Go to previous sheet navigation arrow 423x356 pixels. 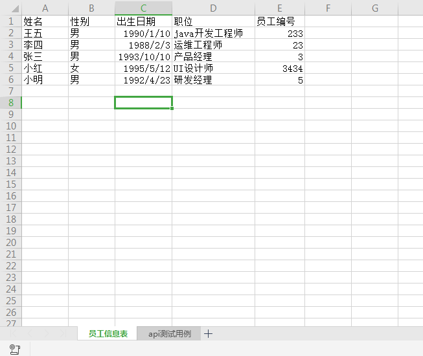click(30, 333)
